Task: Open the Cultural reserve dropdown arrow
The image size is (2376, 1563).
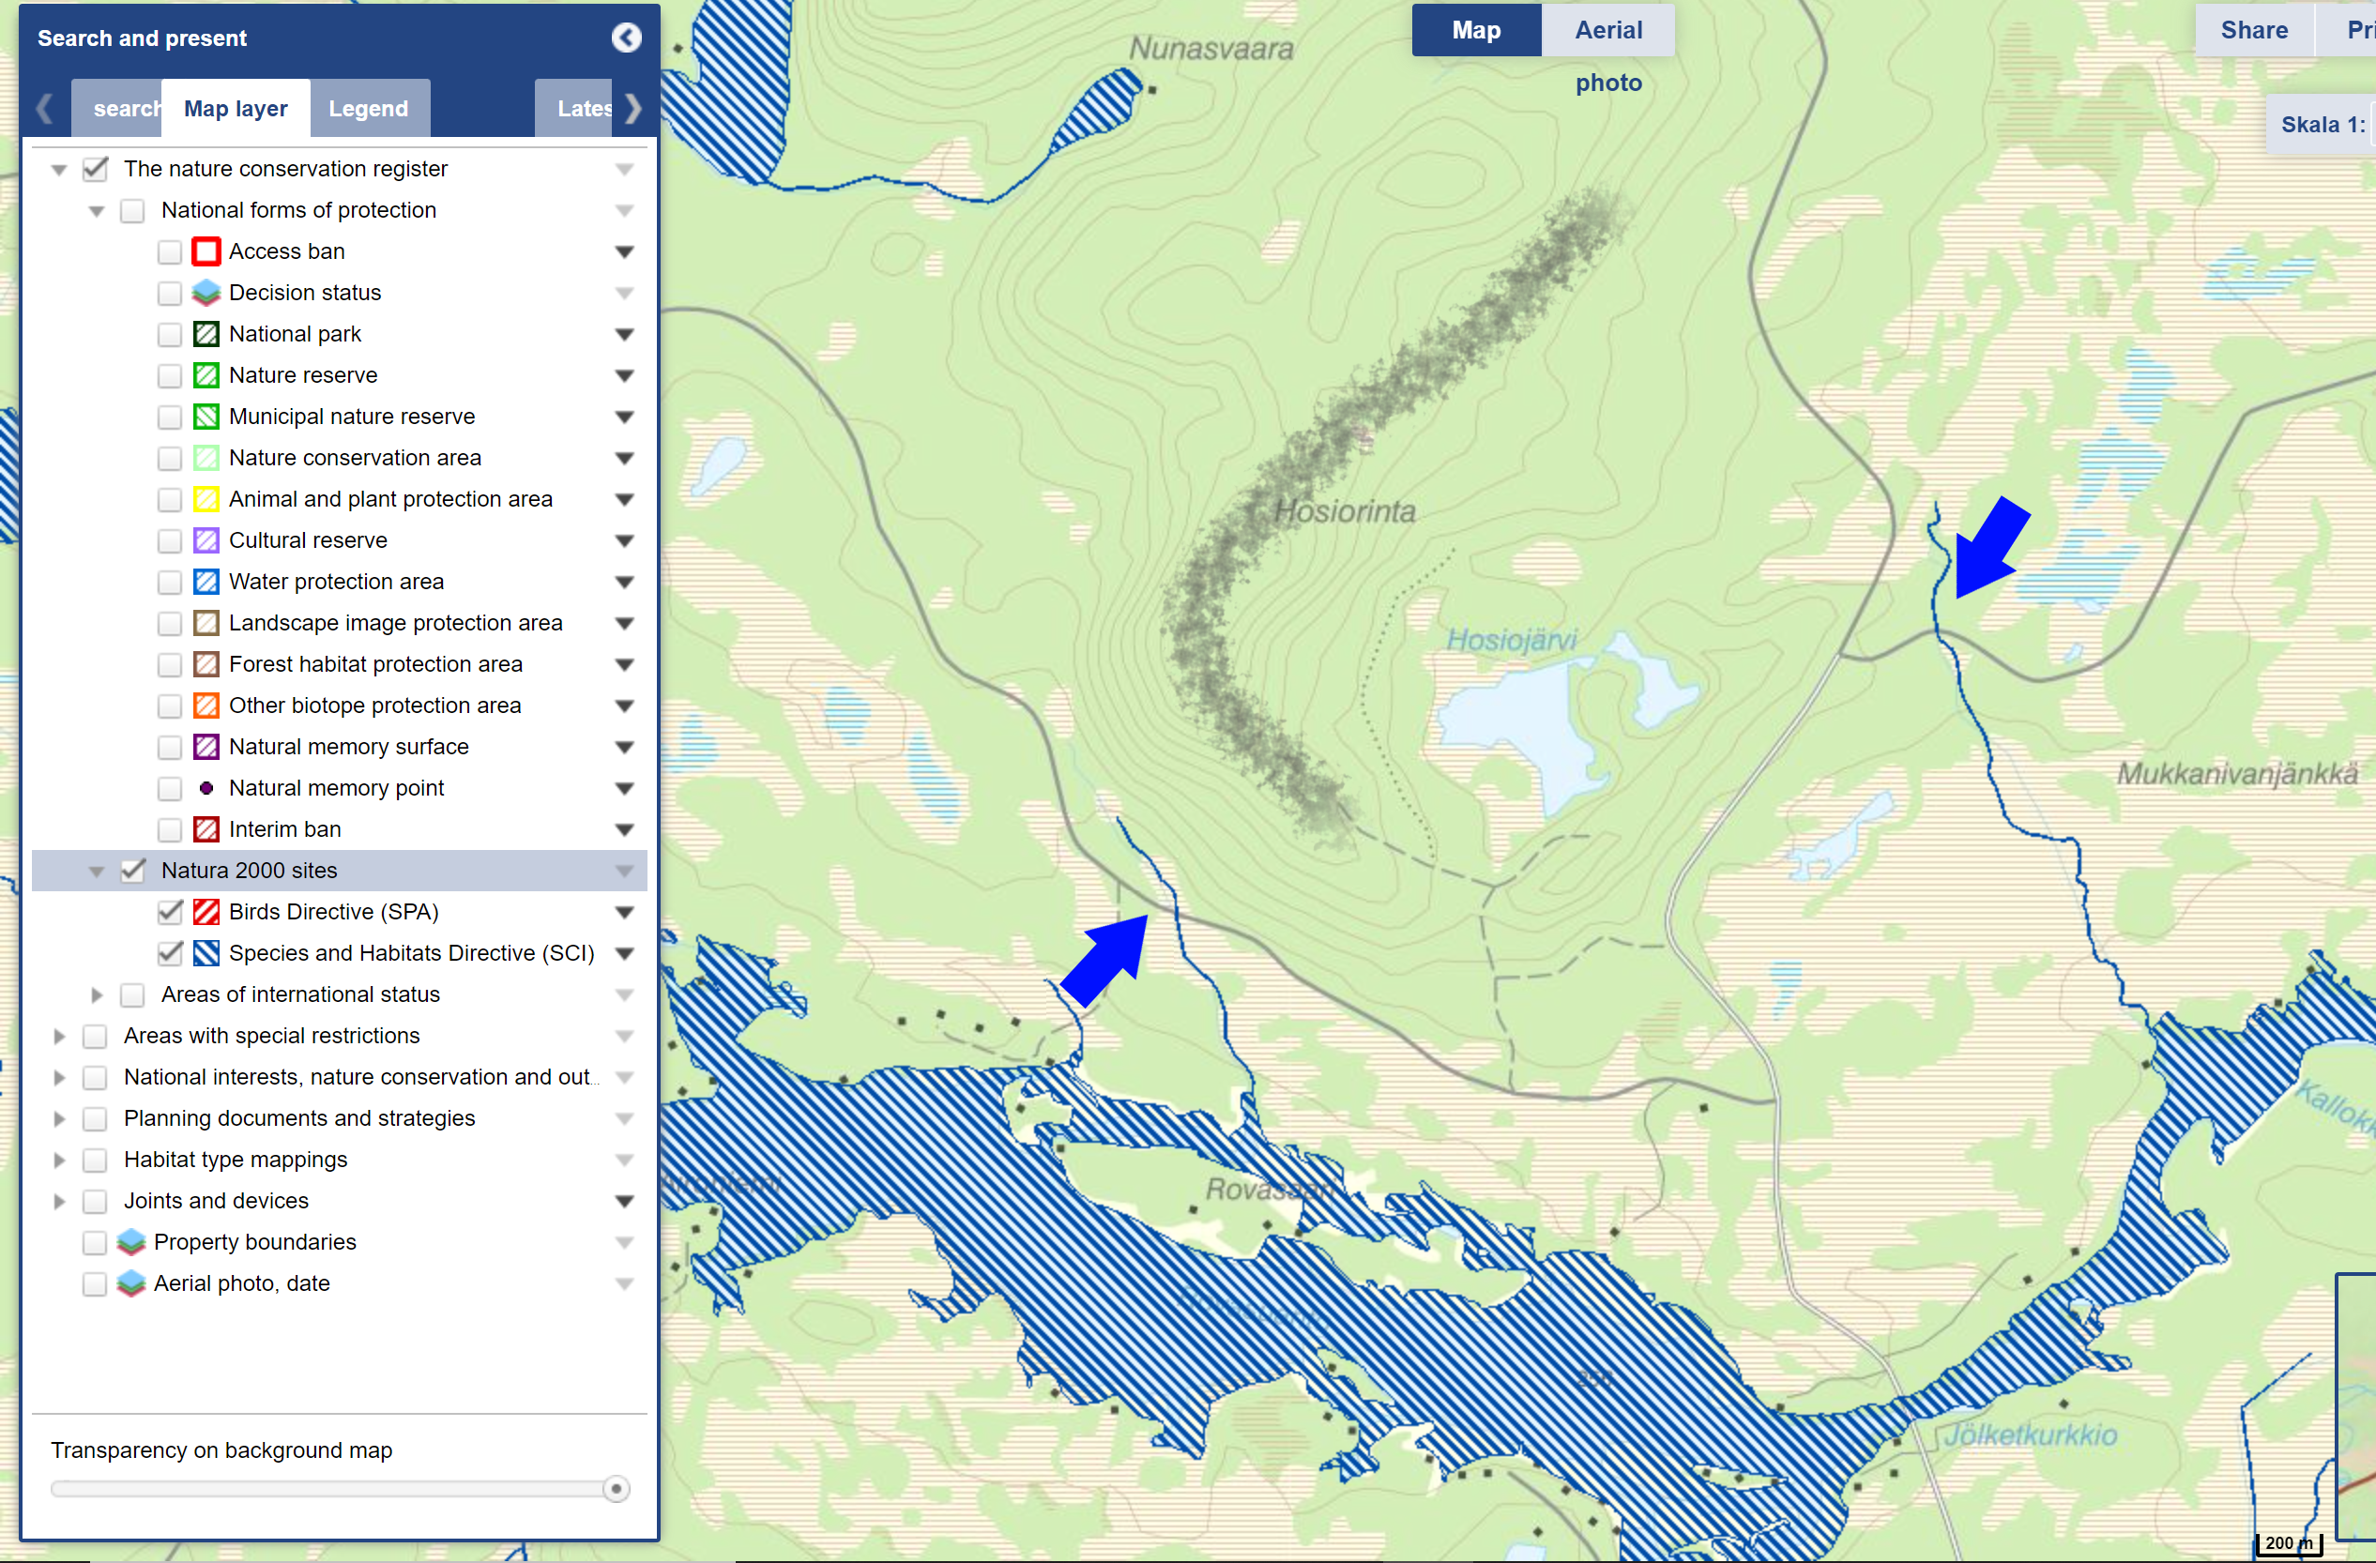Action: [624, 541]
